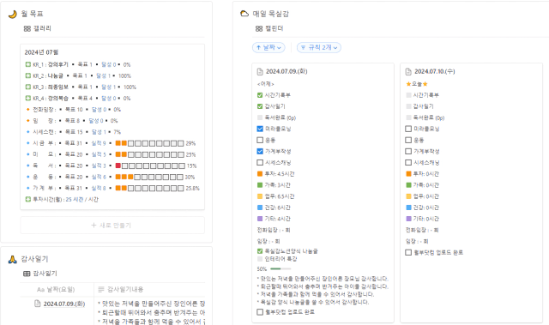Click the 50% progress bar on the 07.09 card
Viewport: 549px width, 325px height.
point(281,269)
